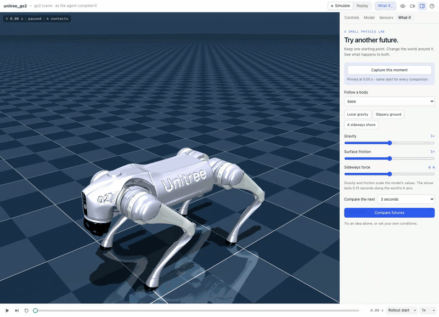This screenshot has height=317, width=439.
Task: Click the play button in the playback bar
Action: (7, 310)
